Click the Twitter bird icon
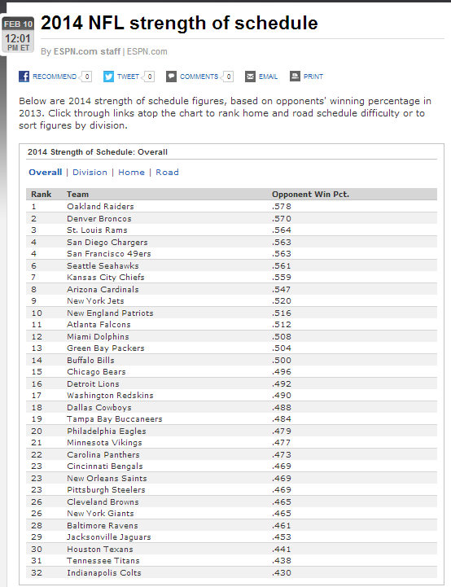The width and height of the screenshot is (451, 587). [x=108, y=77]
